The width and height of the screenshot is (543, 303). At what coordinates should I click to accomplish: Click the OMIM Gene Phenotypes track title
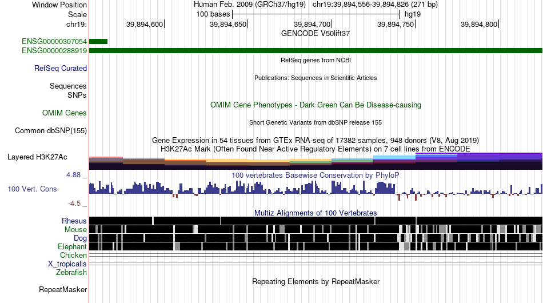[x=316, y=105]
